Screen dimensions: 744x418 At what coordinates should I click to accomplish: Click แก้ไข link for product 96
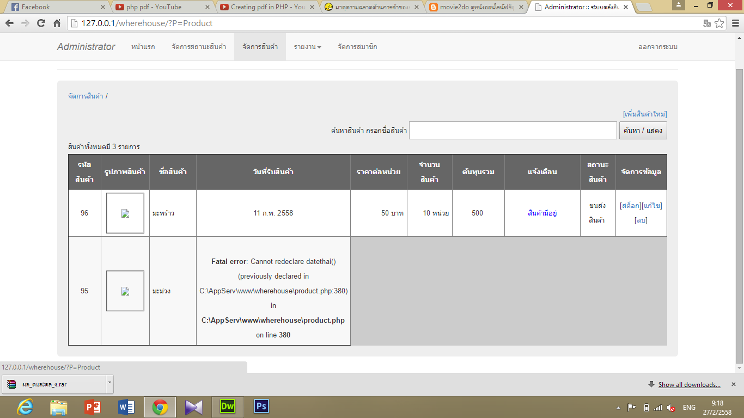(x=652, y=206)
